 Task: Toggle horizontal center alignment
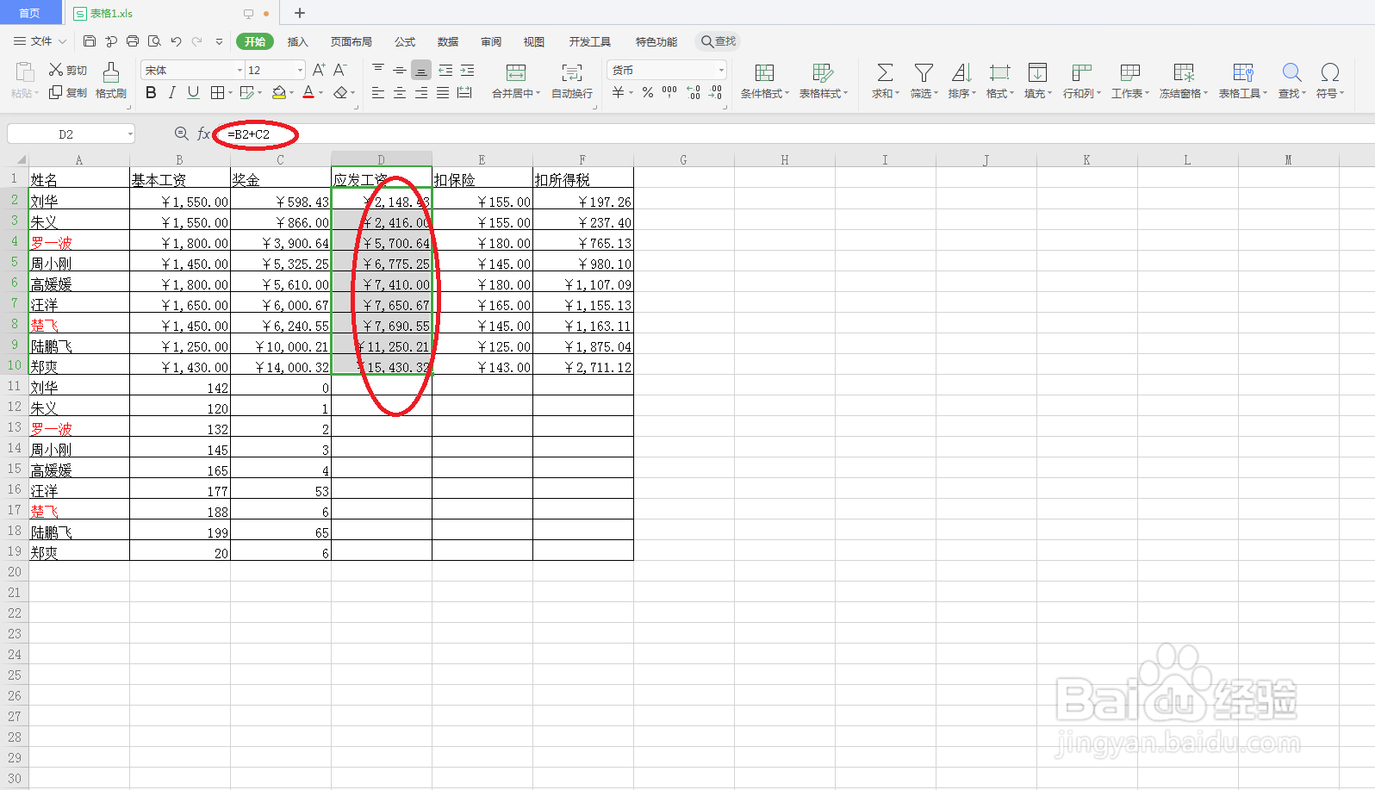click(x=400, y=92)
